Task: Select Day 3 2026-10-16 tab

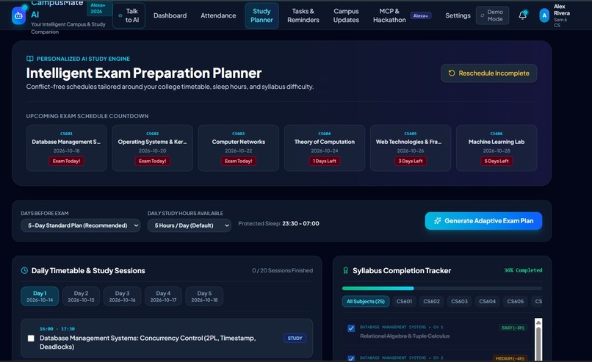Action: [x=123, y=297]
